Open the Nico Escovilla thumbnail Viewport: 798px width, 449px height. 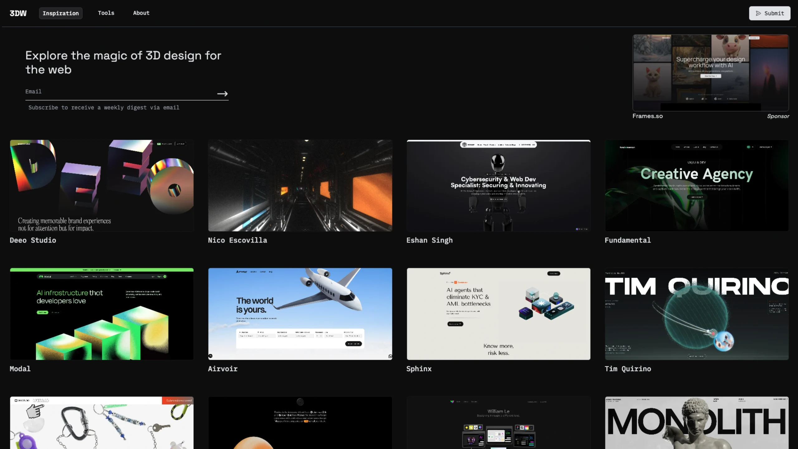(300, 185)
